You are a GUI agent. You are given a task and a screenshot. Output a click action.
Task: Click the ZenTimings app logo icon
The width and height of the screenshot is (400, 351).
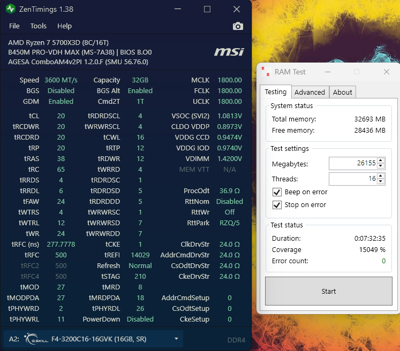pos(11,9)
